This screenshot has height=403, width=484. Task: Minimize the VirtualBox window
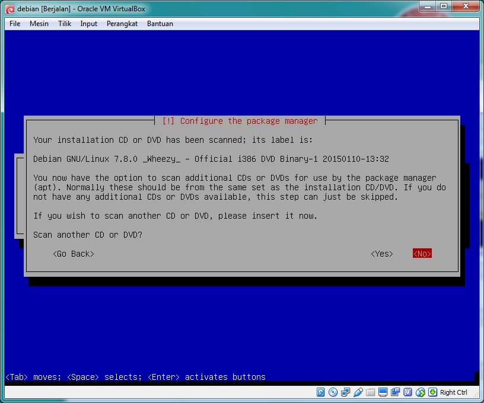click(428, 6)
